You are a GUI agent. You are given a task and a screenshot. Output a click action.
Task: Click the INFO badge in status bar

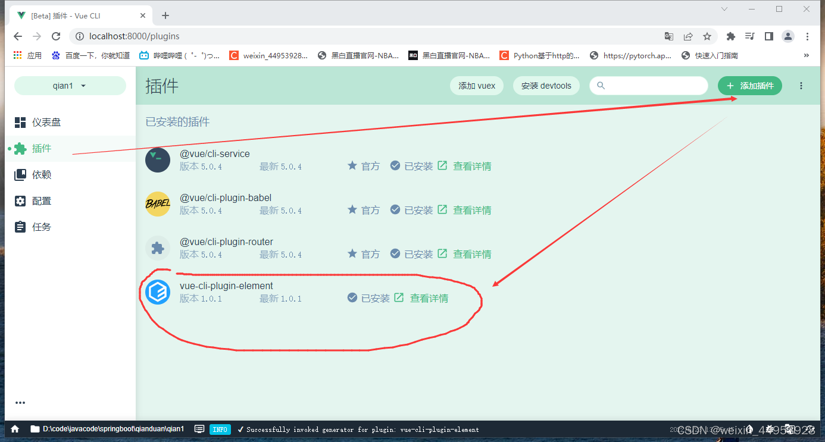(x=220, y=429)
